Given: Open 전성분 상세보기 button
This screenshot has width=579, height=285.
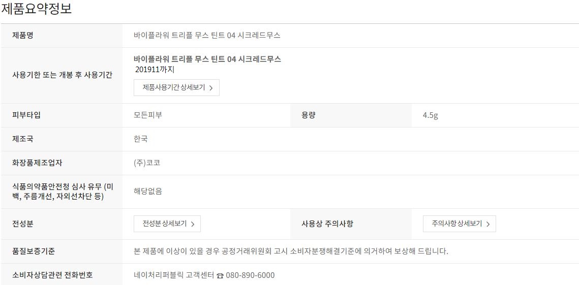Looking at the screenshot, I should (167, 224).
